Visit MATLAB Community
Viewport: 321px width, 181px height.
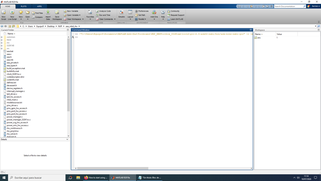click(174, 11)
